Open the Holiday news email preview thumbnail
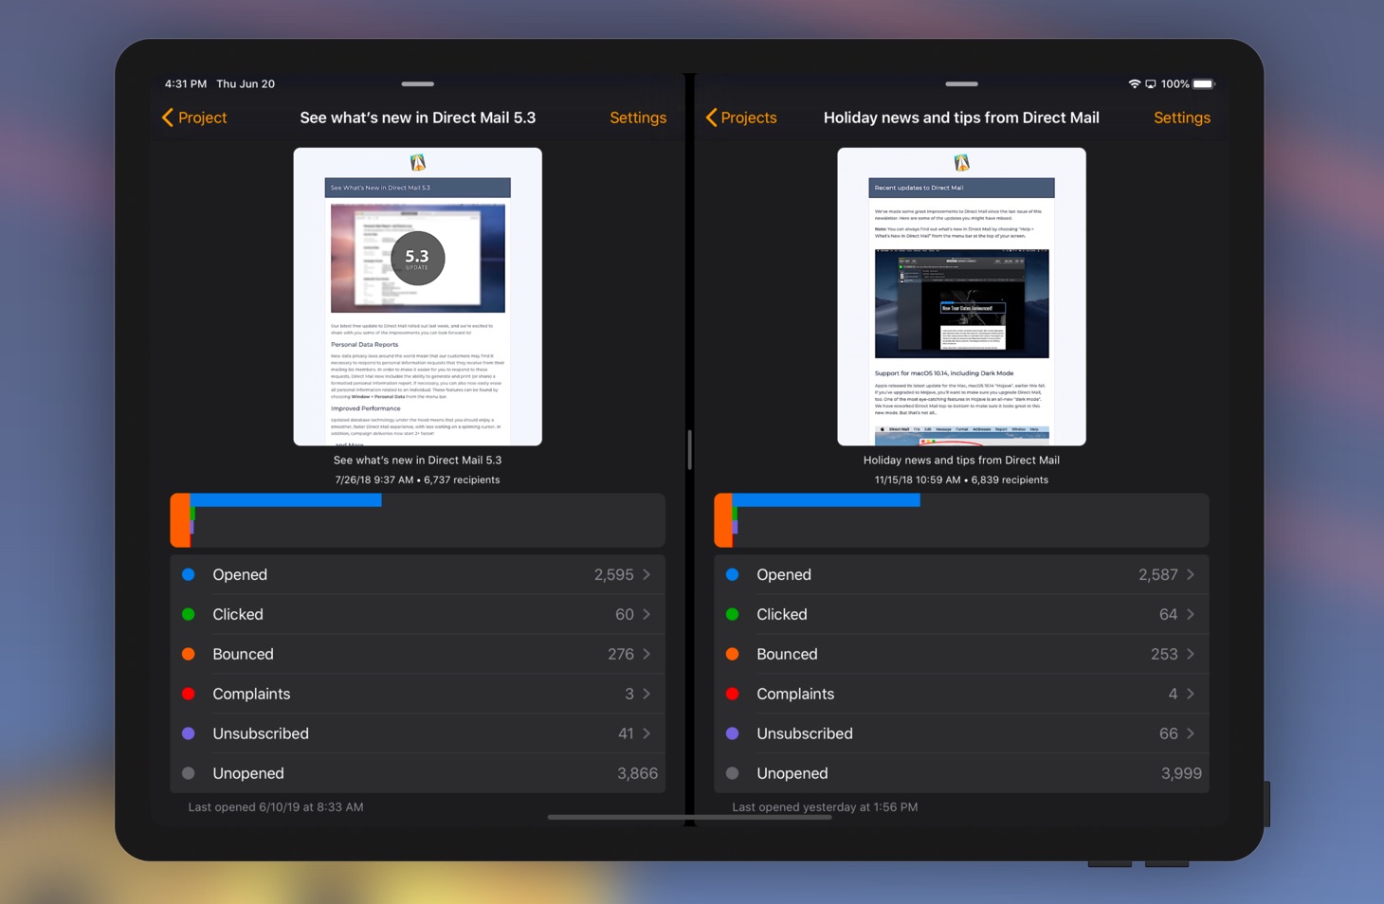This screenshot has height=904, width=1384. point(961,297)
